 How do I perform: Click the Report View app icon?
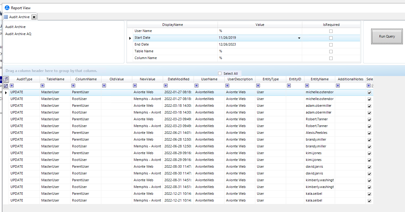coord(7,8)
